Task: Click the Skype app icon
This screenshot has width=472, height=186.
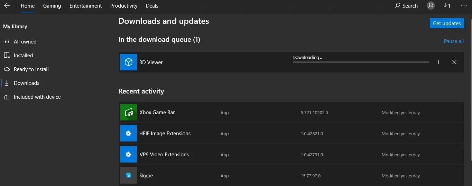Action: pos(129,176)
